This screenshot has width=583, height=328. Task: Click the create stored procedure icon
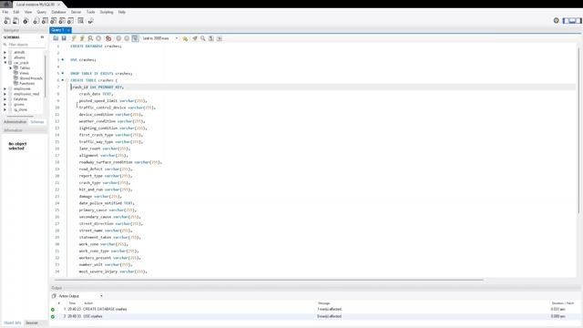coord(62,21)
